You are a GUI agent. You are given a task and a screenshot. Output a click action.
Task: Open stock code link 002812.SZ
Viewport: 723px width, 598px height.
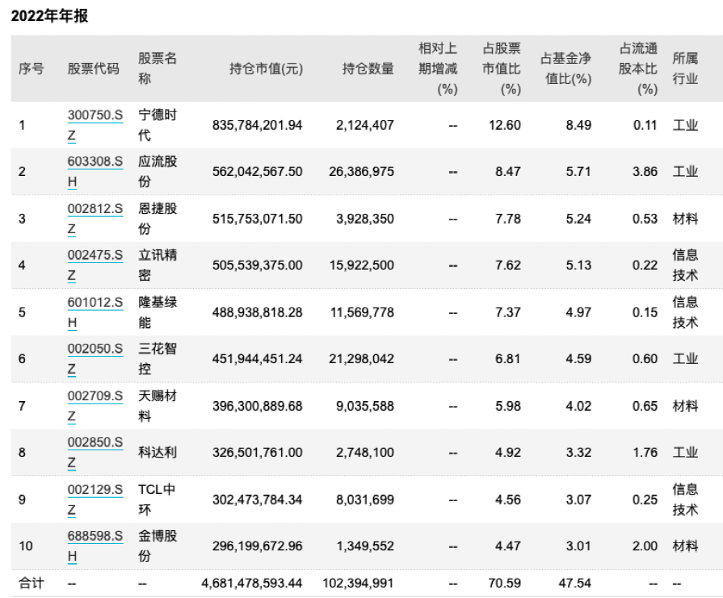(x=95, y=219)
